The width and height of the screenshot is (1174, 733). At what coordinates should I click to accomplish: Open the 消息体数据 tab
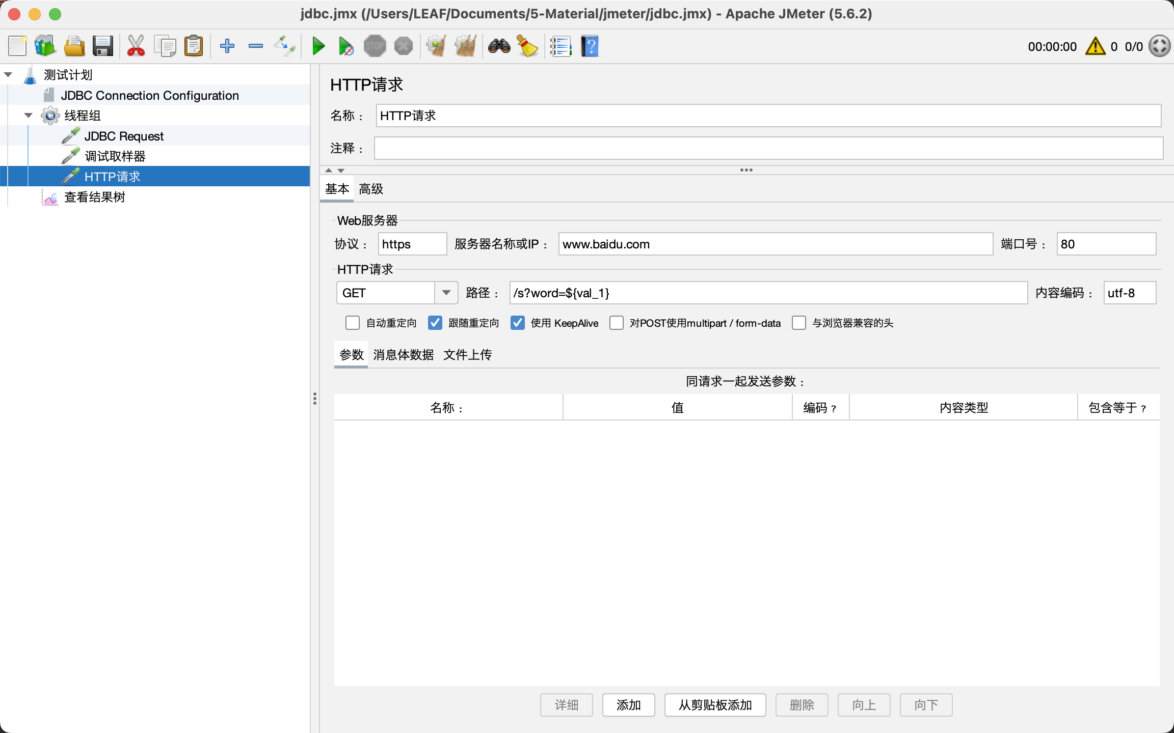click(x=403, y=355)
